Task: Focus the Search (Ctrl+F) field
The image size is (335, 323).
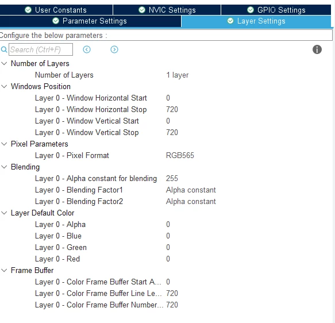Action: 41,49
